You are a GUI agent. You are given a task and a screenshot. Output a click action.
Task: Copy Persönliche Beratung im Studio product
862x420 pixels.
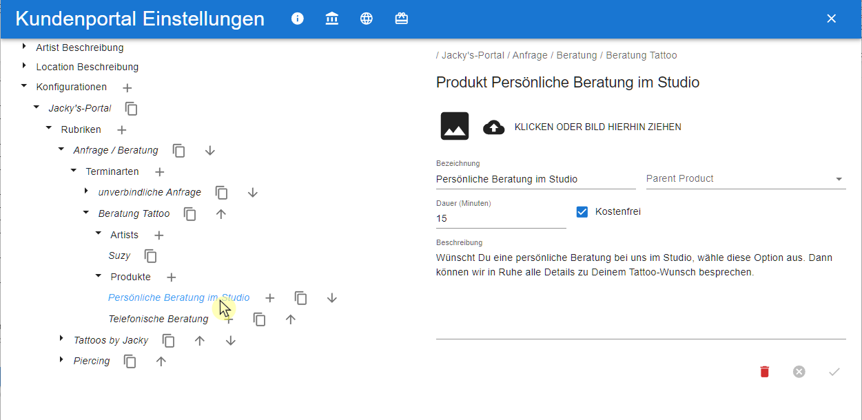300,298
